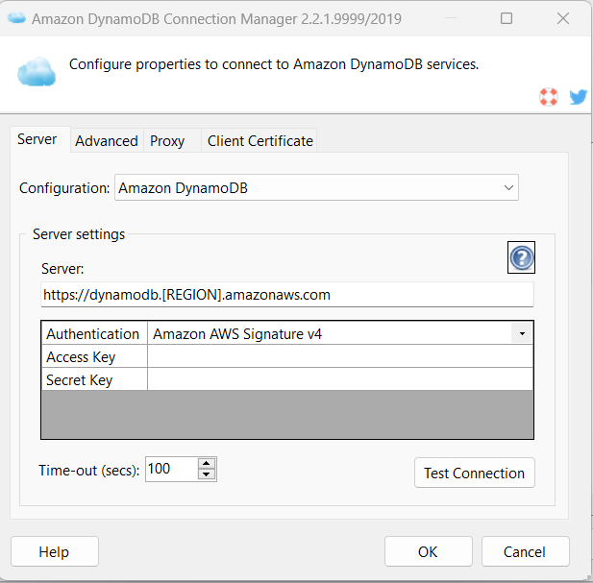Image resolution: width=593 pixels, height=583 pixels.
Task: Click the Cancel button
Action: click(x=525, y=551)
